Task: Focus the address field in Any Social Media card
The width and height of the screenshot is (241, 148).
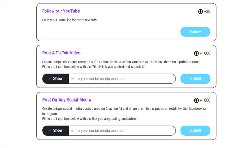Action: [x=122, y=131]
